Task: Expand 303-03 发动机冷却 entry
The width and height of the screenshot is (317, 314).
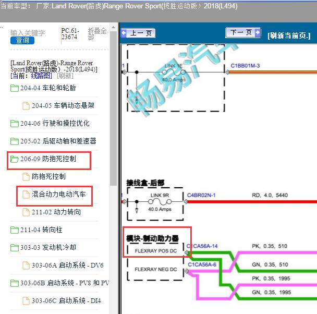Action: tap(48, 247)
